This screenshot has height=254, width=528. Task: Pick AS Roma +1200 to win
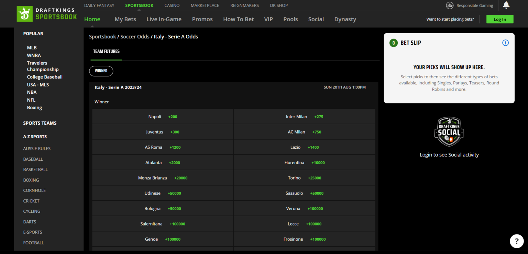pos(163,147)
